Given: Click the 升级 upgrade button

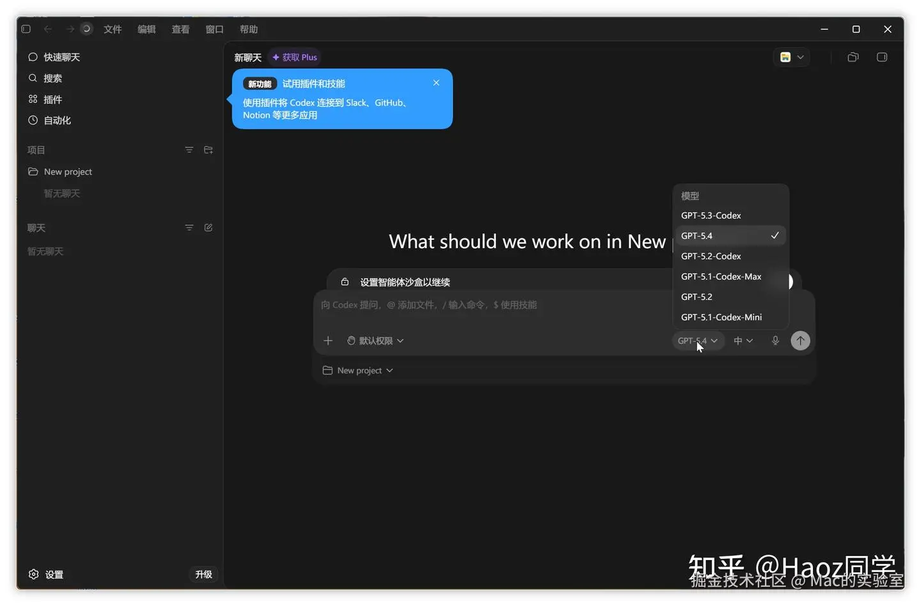Looking at the screenshot, I should [x=203, y=575].
